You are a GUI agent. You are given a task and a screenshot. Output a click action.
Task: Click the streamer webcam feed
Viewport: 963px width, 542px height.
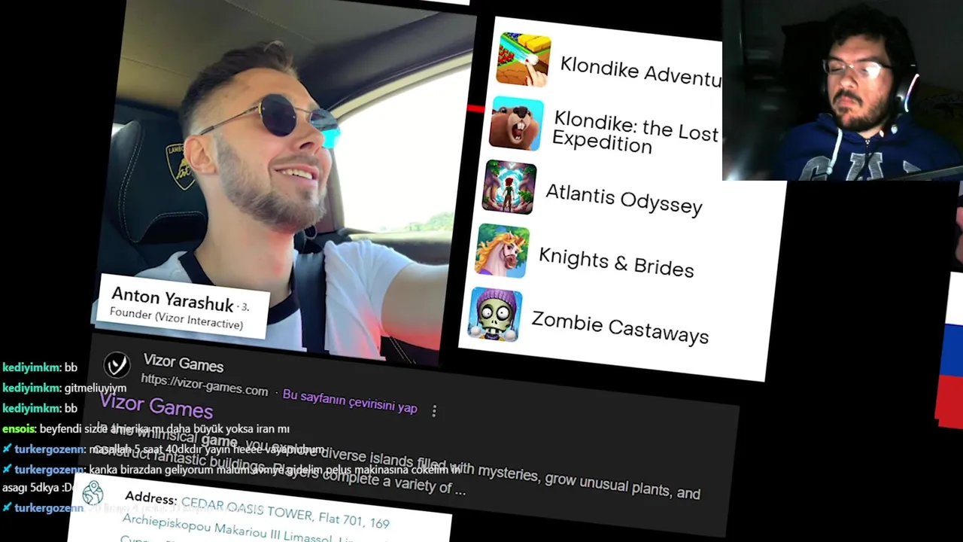click(x=843, y=90)
